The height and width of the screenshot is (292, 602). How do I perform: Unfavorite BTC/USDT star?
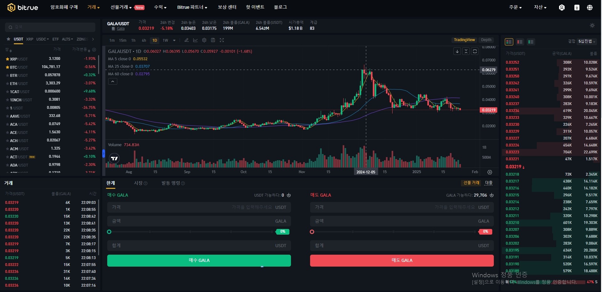[8, 67]
